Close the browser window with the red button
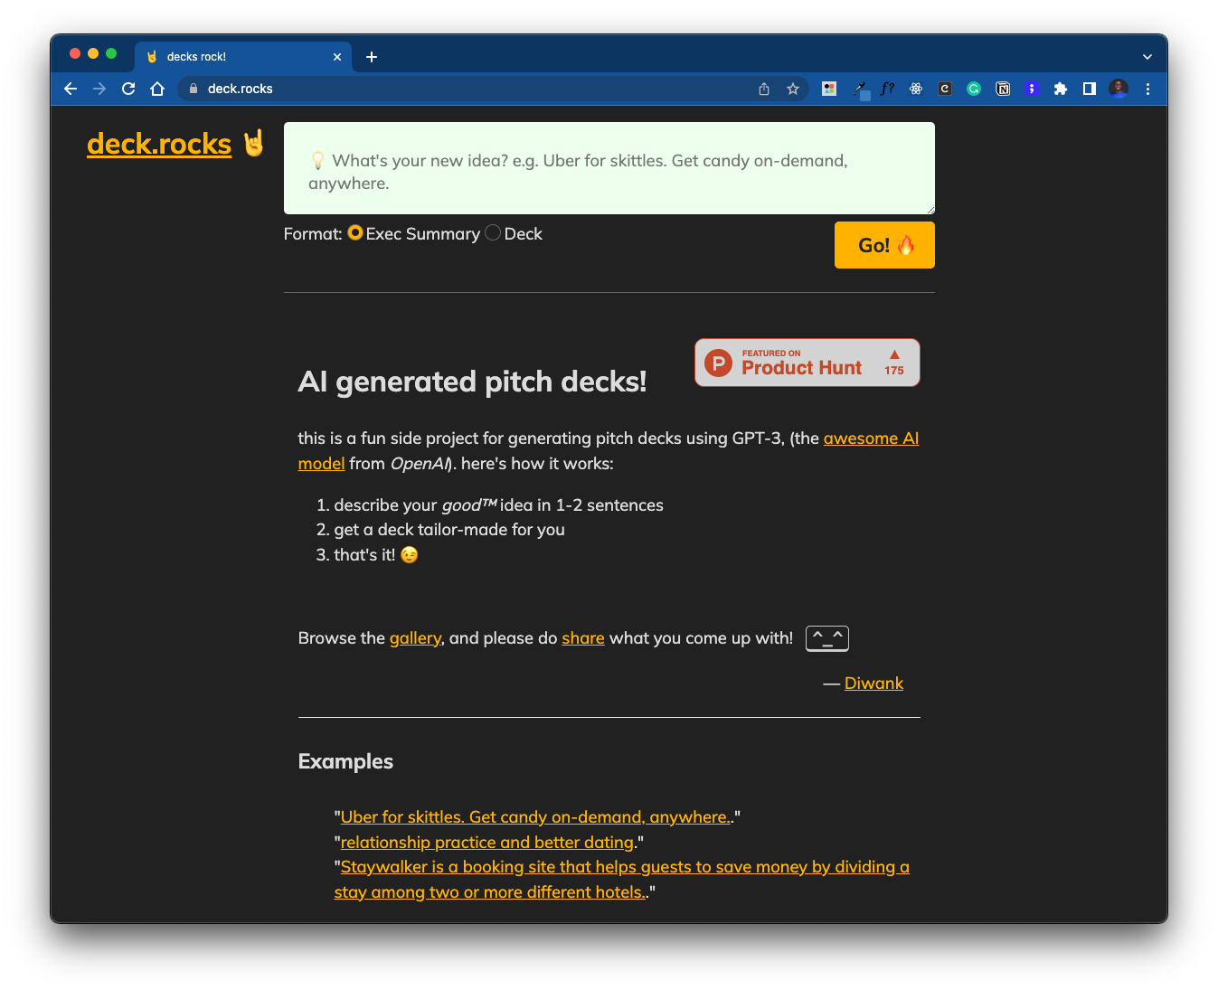The width and height of the screenshot is (1218, 990). click(75, 54)
